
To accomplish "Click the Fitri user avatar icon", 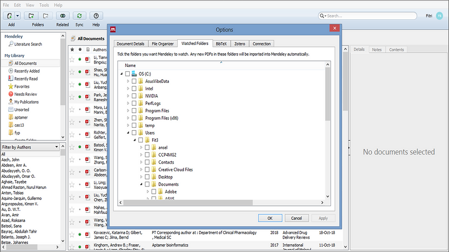I will 439,16.
